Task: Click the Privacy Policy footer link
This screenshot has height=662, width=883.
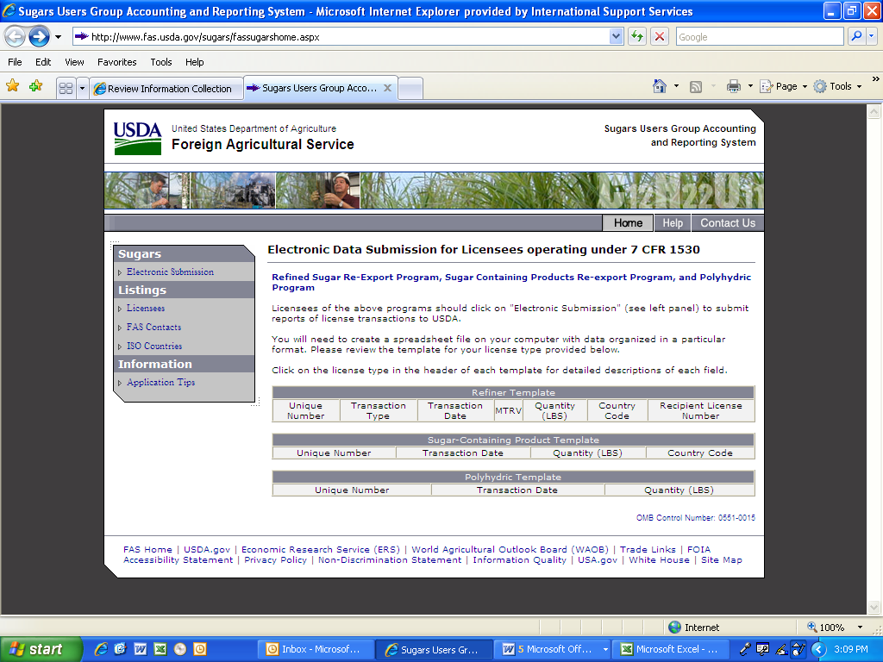Action: tap(275, 560)
